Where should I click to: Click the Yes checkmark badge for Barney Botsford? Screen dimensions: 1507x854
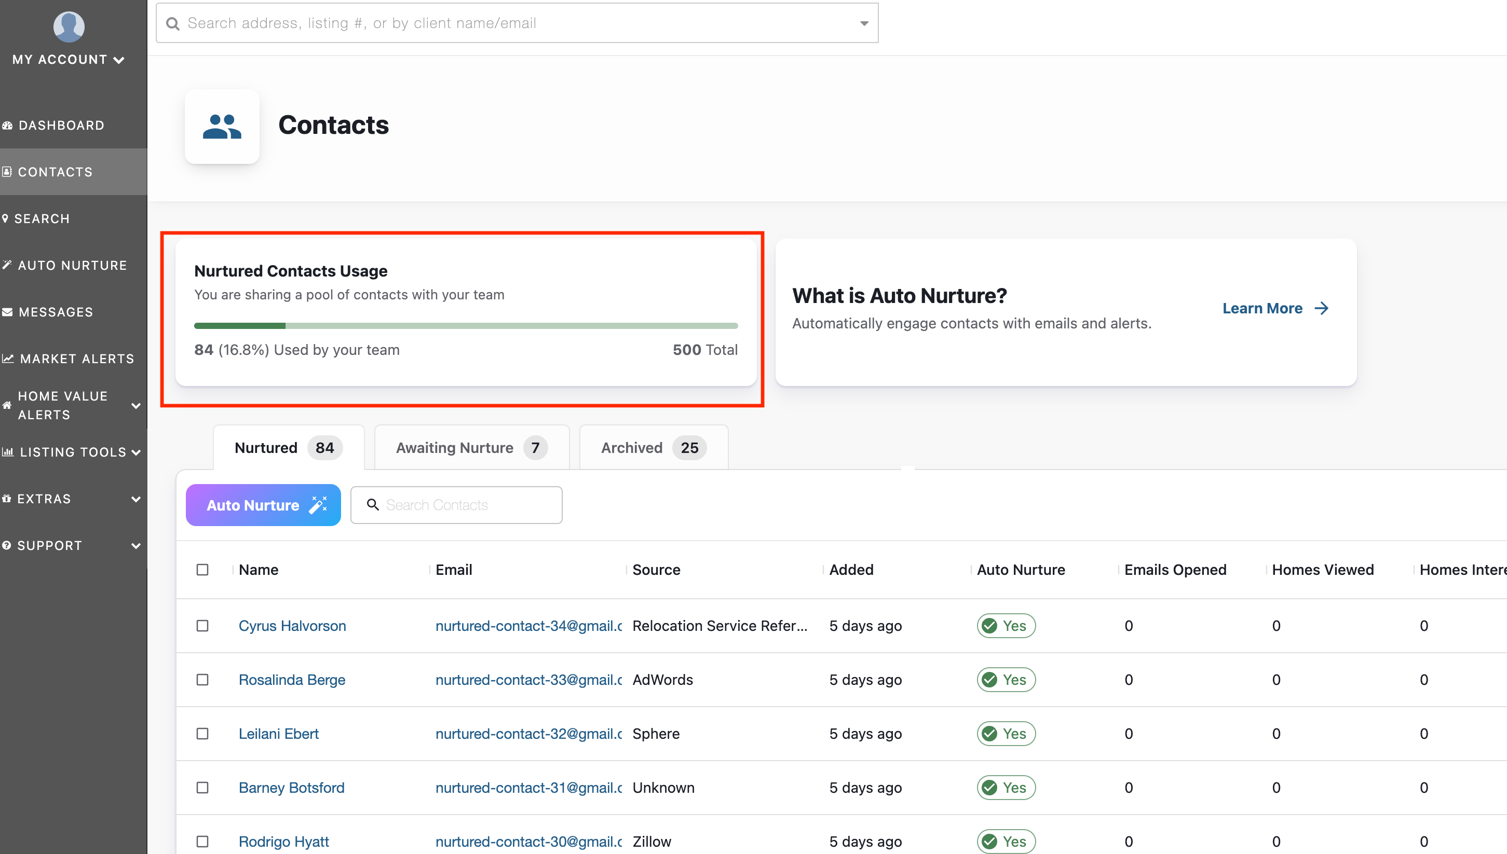[x=1006, y=788]
